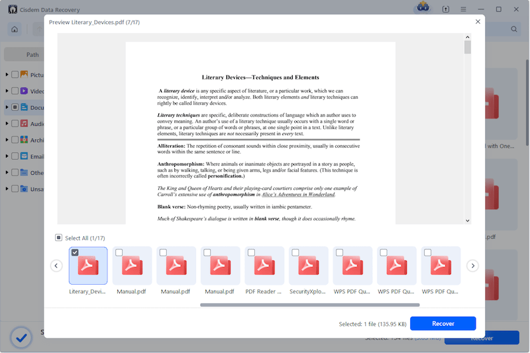The width and height of the screenshot is (530, 353).
Task: Check the Emails category checkbox
Action: 15,156
